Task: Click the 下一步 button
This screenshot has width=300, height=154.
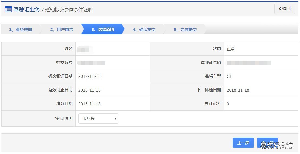Action: [268, 143]
